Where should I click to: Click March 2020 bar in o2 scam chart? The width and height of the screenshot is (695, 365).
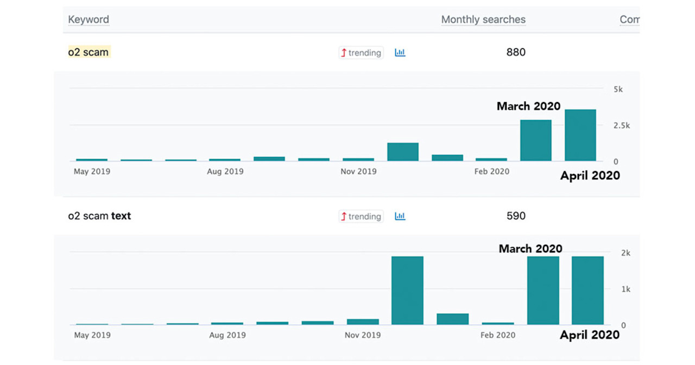[x=536, y=141]
